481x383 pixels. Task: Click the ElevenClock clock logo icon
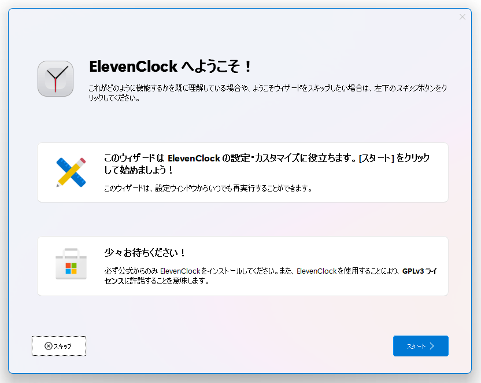point(55,79)
